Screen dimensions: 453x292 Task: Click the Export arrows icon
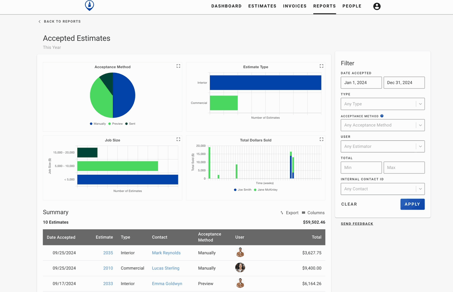click(x=282, y=213)
